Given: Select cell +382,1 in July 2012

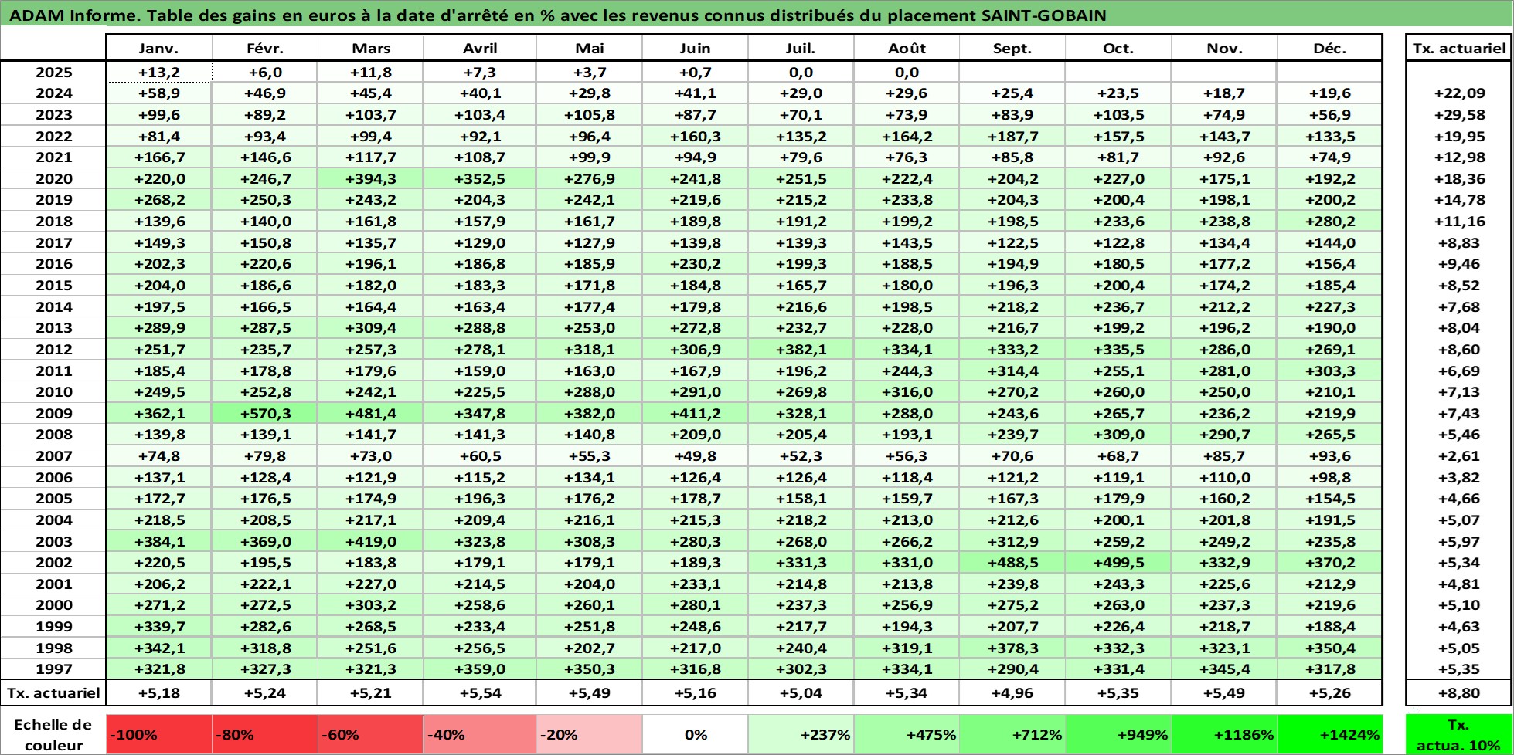Looking at the screenshot, I should click(801, 350).
